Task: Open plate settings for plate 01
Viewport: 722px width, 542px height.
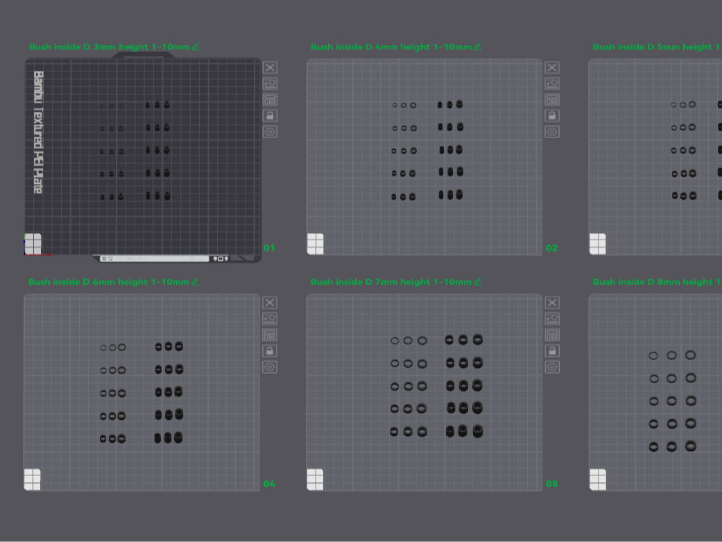Action: click(x=270, y=132)
